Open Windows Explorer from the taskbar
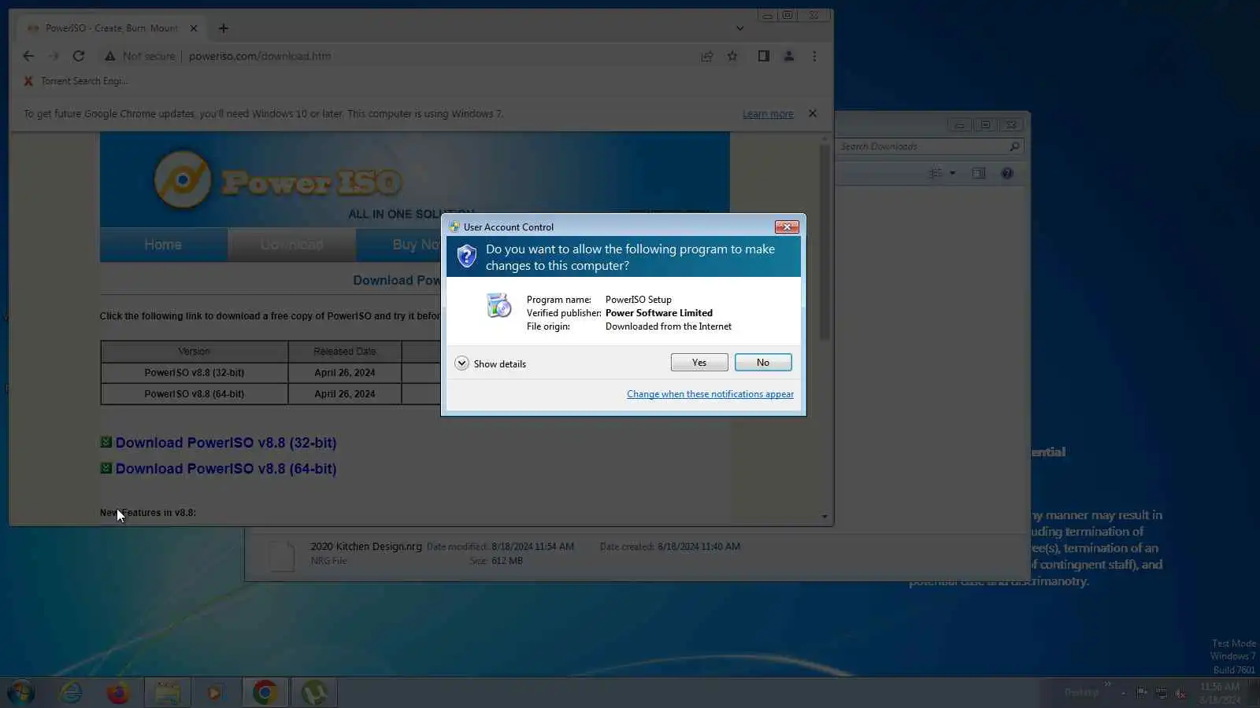This screenshot has height=708, width=1260. [167, 693]
